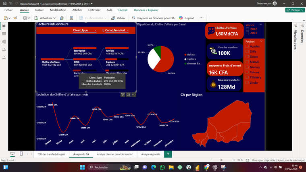The width and height of the screenshot is (306, 172).
Task: Click the update available status message
Action: coord(278,160)
